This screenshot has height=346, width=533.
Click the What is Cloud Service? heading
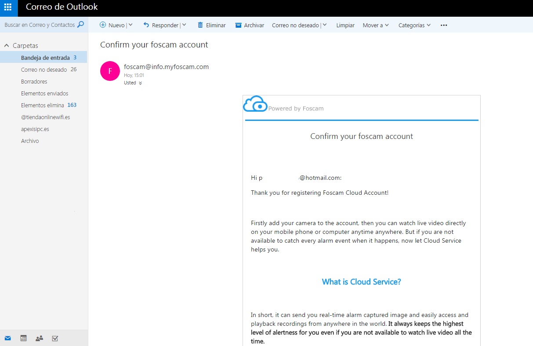[x=361, y=282]
